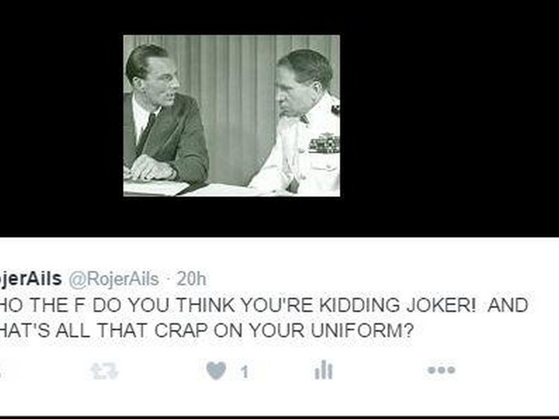Open the tweet via the 20h timestamp
559x419 pixels.
coord(192,279)
